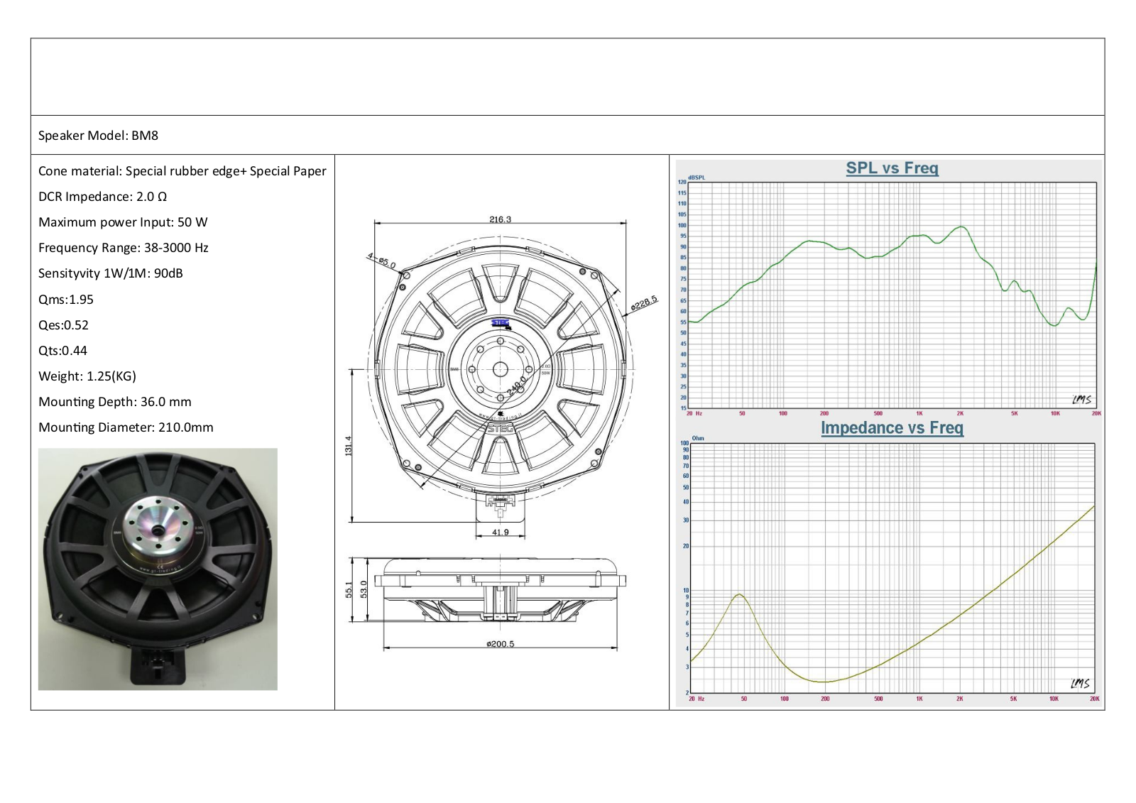Click 'DCR Impedance: 2.0 Ω' line

(103, 197)
